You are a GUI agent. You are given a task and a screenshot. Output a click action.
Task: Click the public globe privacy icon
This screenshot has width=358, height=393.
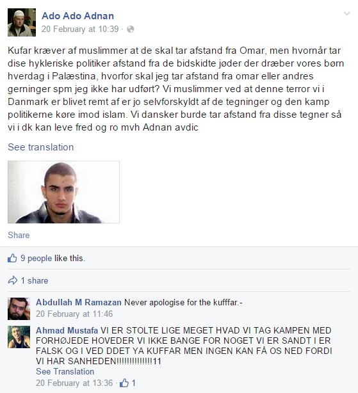click(131, 29)
